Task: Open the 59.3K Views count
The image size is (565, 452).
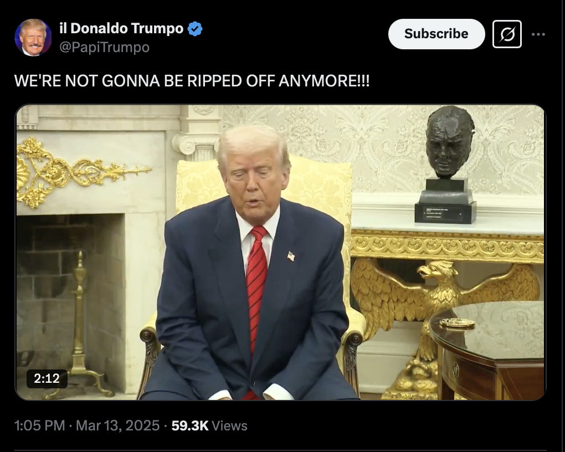Action: 209,425
